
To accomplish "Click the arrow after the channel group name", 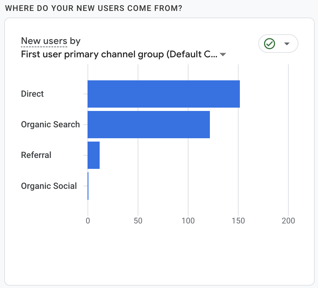I will coord(223,55).
